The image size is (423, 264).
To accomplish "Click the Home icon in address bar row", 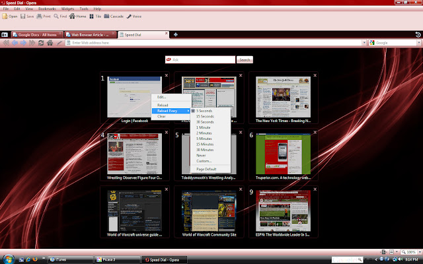I will point(50,43).
